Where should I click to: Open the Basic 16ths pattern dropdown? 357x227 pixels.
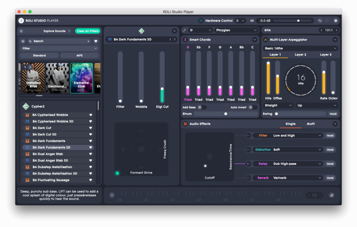click(x=300, y=49)
